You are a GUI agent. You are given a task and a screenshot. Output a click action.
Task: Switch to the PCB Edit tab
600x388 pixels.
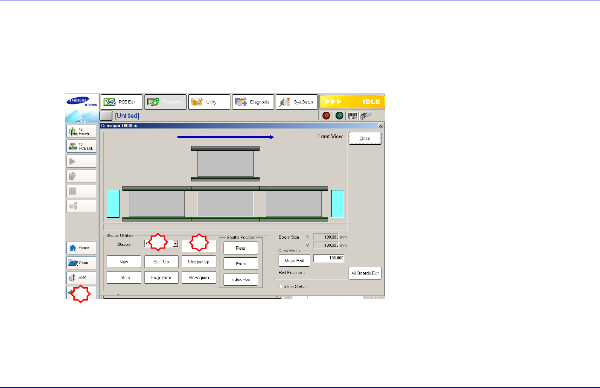(x=122, y=102)
